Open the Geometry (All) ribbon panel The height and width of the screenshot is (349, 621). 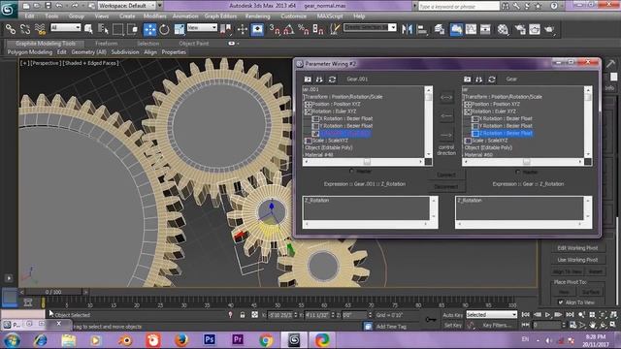point(88,51)
